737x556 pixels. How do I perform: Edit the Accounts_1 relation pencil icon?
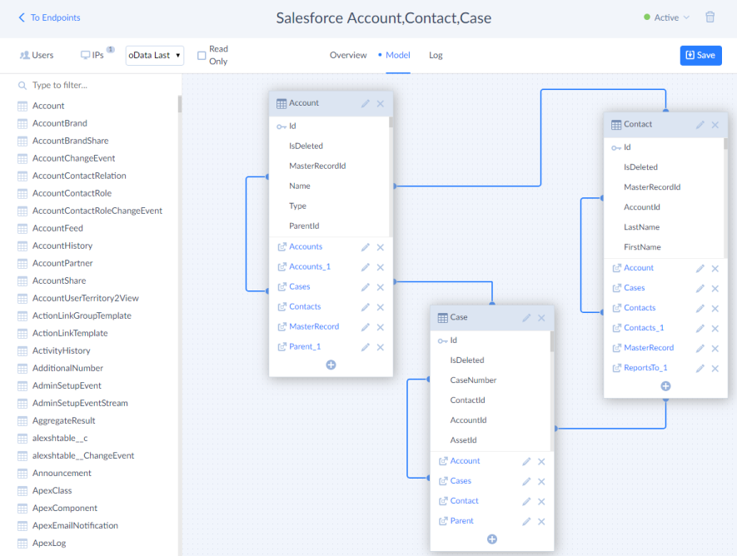pos(366,267)
